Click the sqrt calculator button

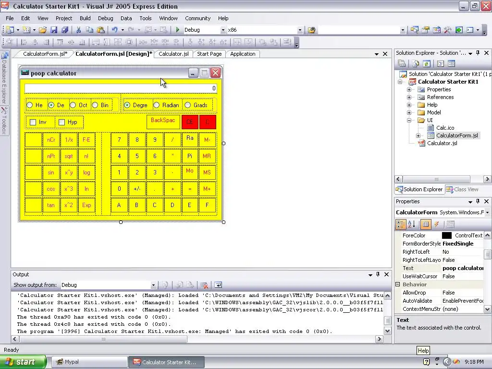click(x=68, y=156)
